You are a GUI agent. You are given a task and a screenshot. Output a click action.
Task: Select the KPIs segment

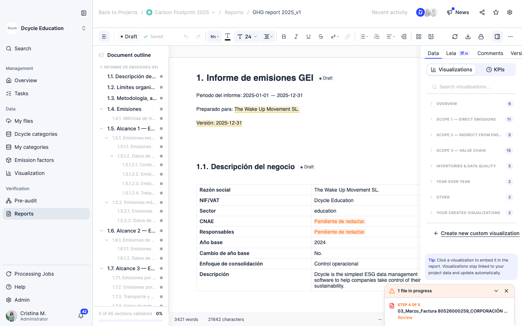(x=495, y=70)
